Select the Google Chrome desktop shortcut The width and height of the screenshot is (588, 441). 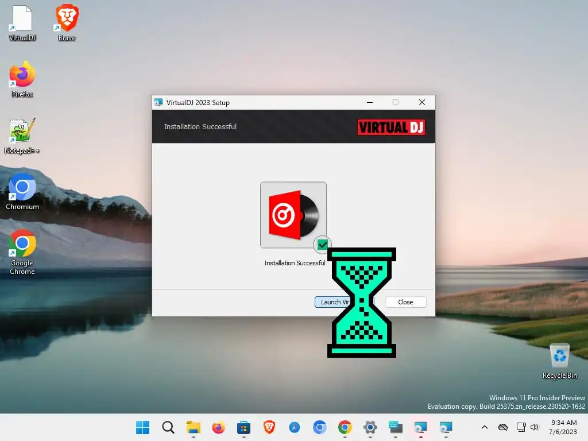pyautogui.click(x=22, y=252)
